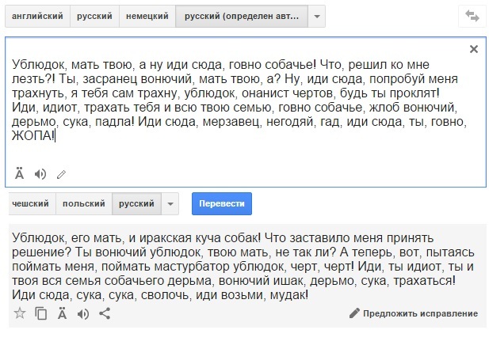Expand the source language dropdown arrow

(x=316, y=16)
